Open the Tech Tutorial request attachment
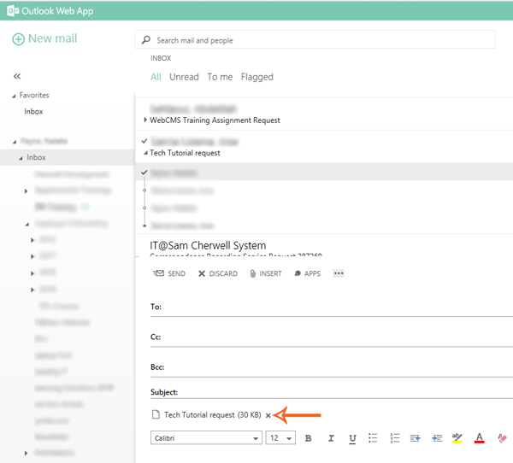Image resolution: width=513 pixels, height=463 pixels. coord(212,415)
